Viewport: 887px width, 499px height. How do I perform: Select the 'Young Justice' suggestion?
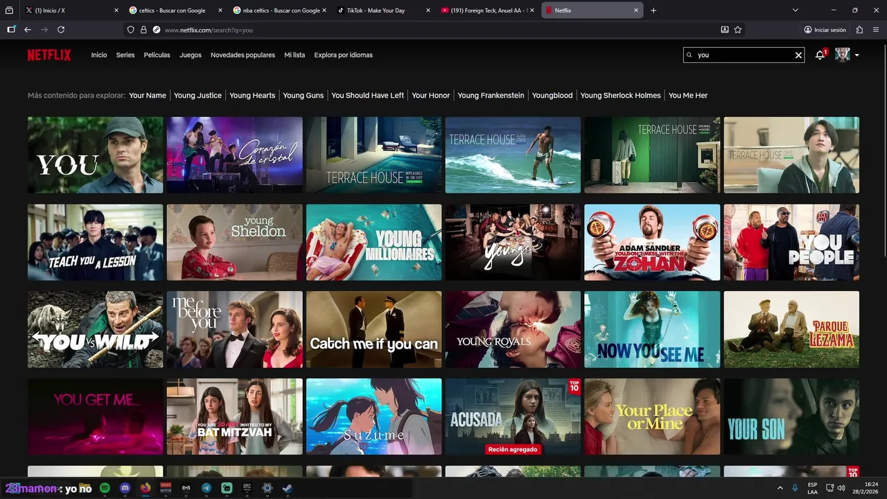click(x=197, y=96)
